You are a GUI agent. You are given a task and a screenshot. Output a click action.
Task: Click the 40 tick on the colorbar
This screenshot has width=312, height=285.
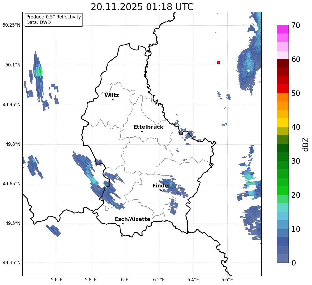pyautogui.click(x=296, y=127)
